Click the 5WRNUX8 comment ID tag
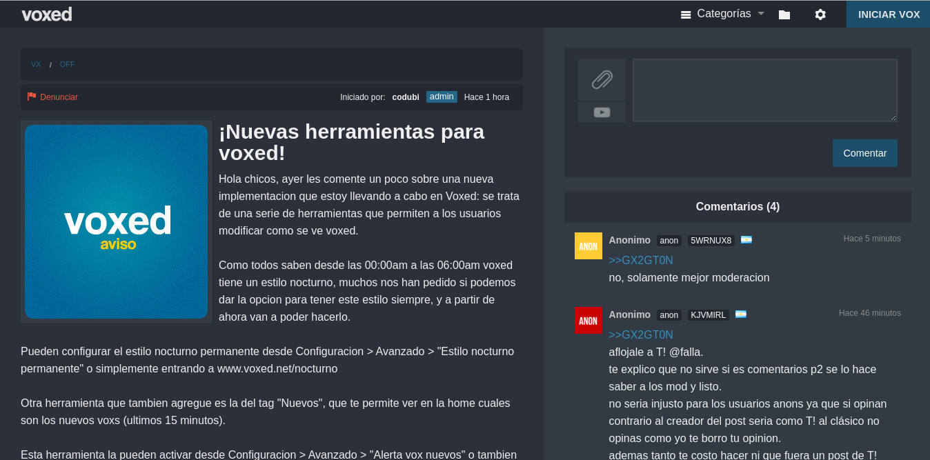The height and width of the screenshot is (460, 930). click(711, 241)
